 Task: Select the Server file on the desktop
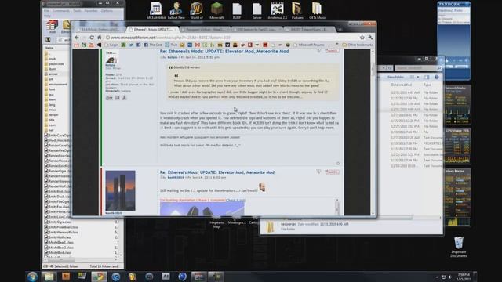pyautogui.click(x=257, y=10)
